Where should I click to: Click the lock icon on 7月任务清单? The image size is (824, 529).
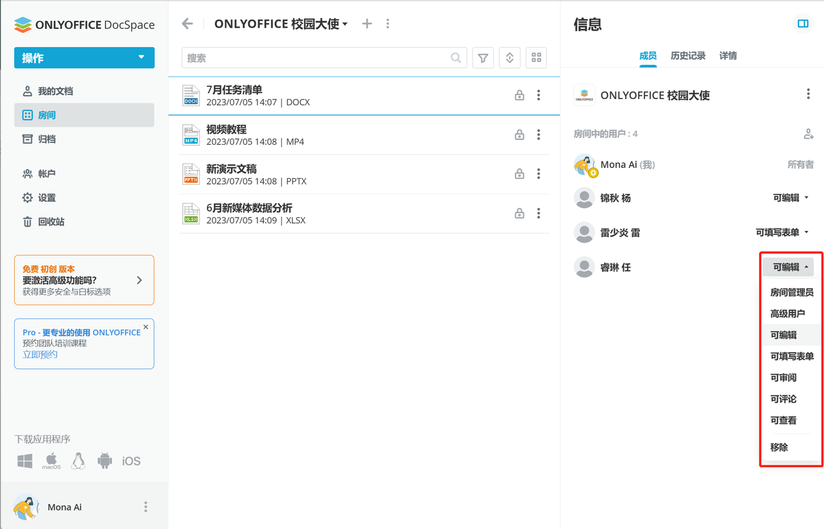pos(519,95)
